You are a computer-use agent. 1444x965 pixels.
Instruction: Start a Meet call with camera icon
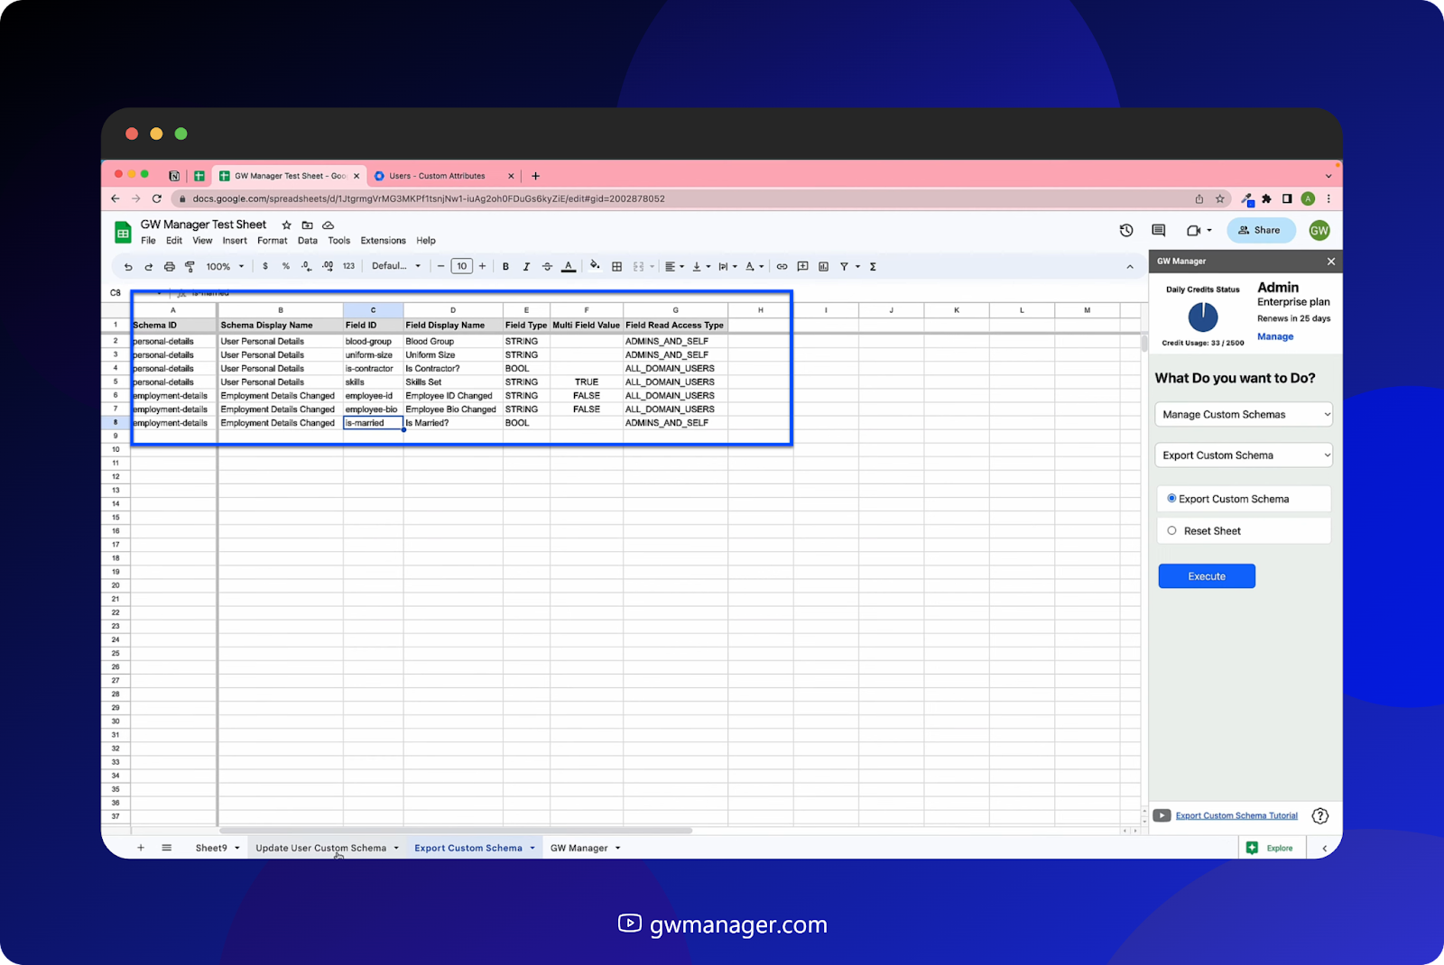point(1193,231)
